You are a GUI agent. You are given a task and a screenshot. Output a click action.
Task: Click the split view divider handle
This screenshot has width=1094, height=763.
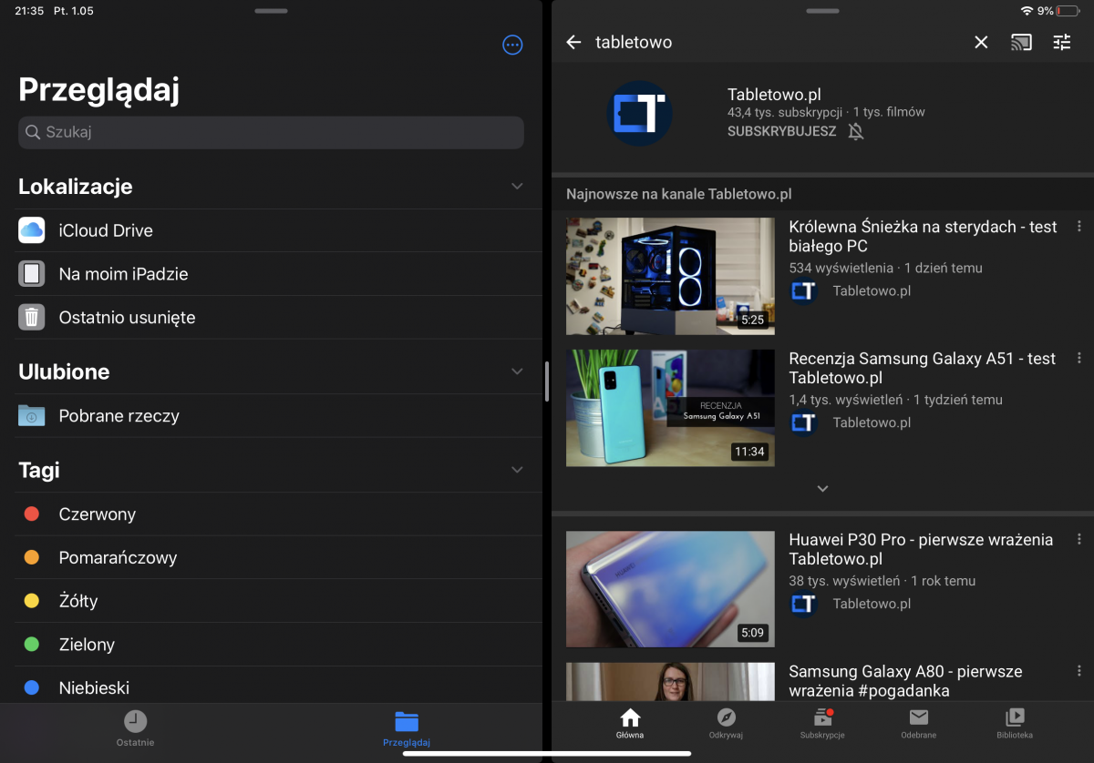547,381
